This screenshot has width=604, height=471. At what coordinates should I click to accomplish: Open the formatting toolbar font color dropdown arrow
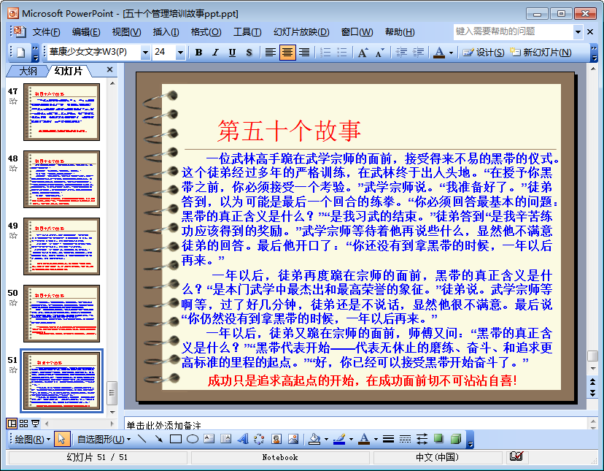click(451, 53)
